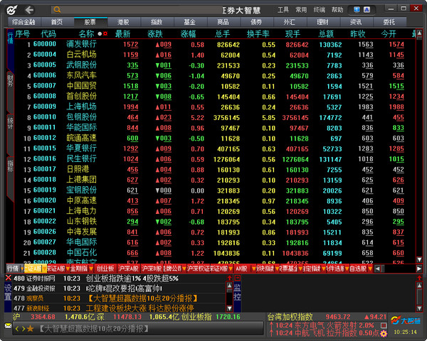
Task: Expand the 上证A股 dropdown arrow
Action: click(44, 269)
